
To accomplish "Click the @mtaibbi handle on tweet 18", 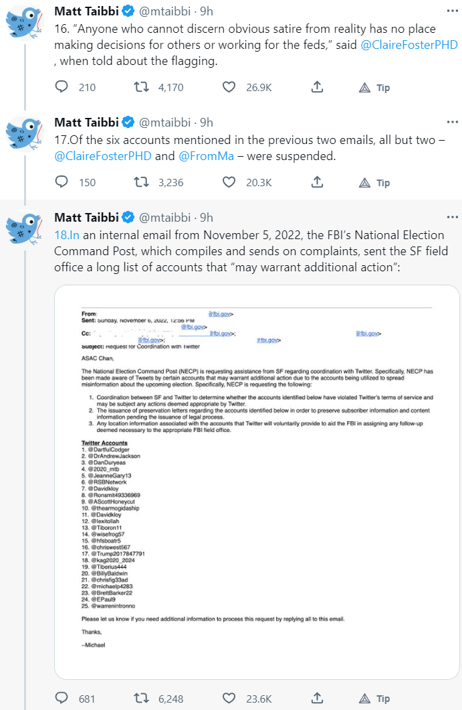I will pyautogui.click(x=166, y=217).
